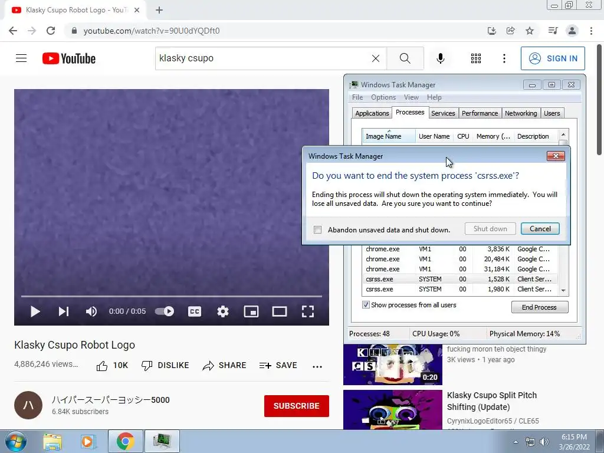
Task: Subscribe to the channel
Action: coord(297,406)
